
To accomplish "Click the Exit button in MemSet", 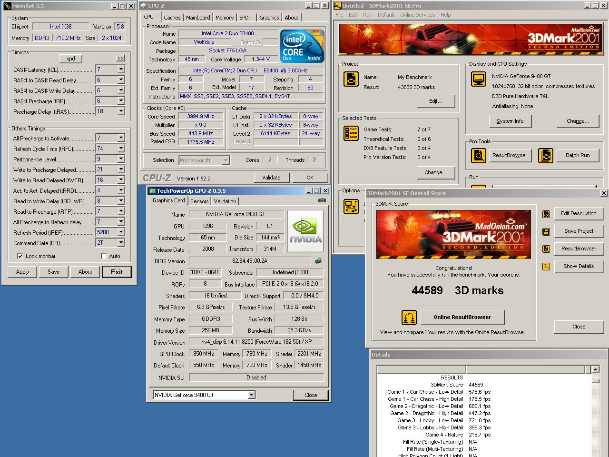I will coord(117,272).
